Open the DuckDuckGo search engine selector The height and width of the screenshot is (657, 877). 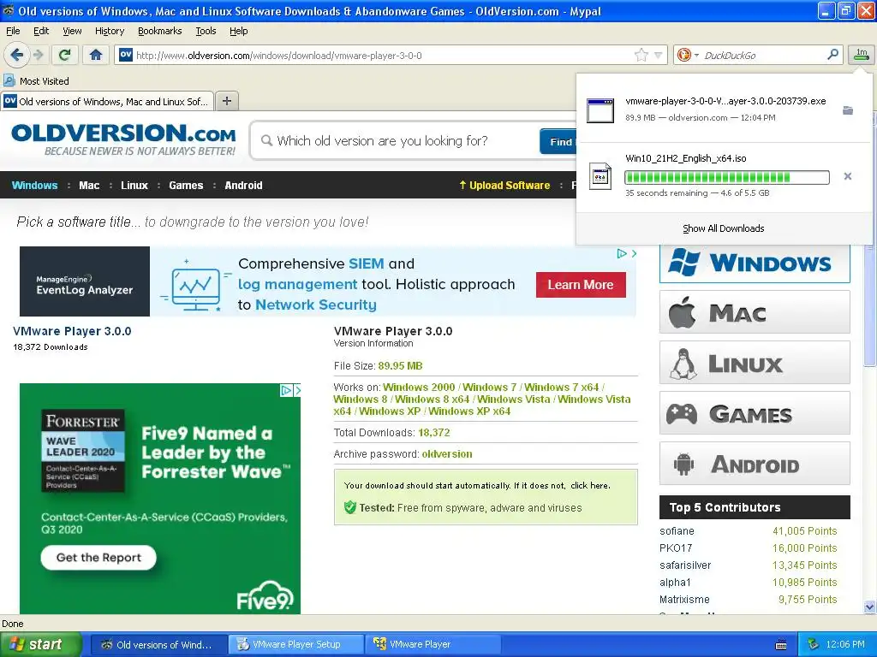[x=688, y=55]
